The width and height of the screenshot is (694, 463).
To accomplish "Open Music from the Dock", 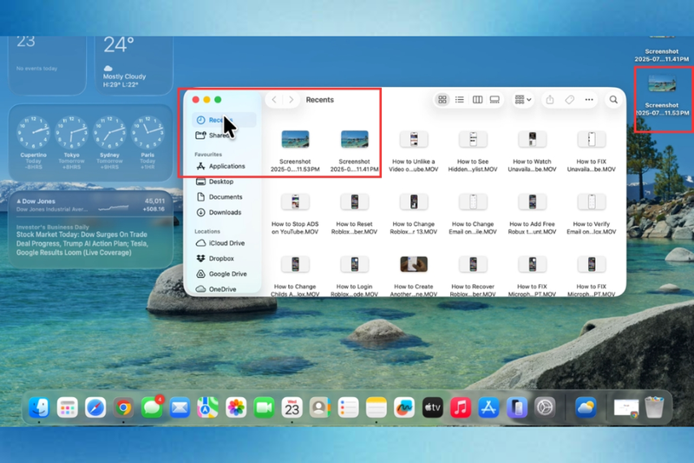I will (x=461, y=407).
